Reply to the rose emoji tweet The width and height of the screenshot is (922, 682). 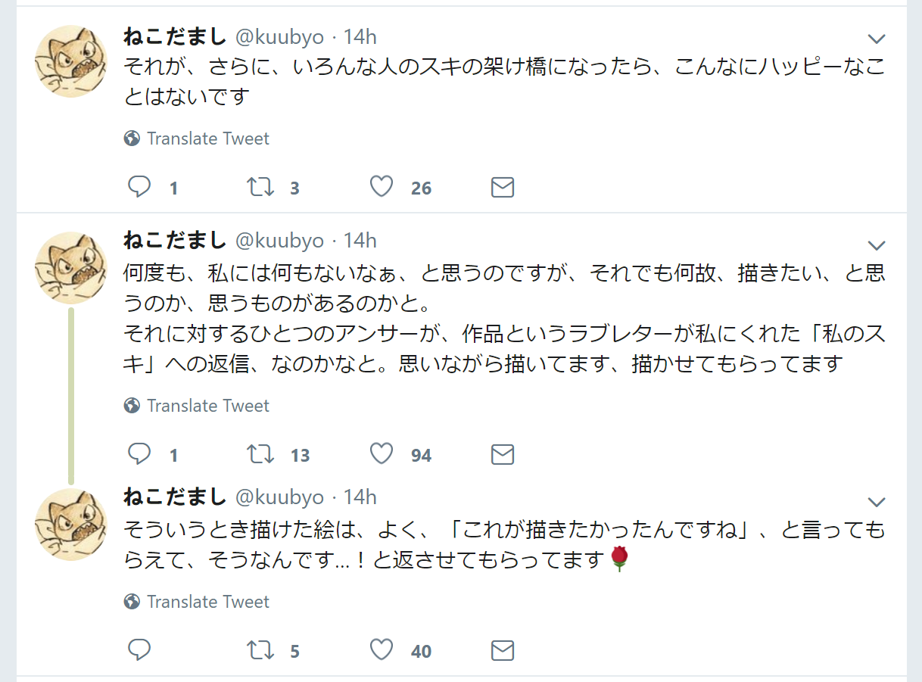(139, 650)
